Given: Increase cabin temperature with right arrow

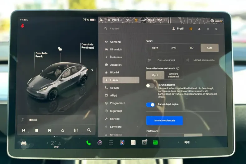Looking at the screenshot, I should click(x=65, y=143).
